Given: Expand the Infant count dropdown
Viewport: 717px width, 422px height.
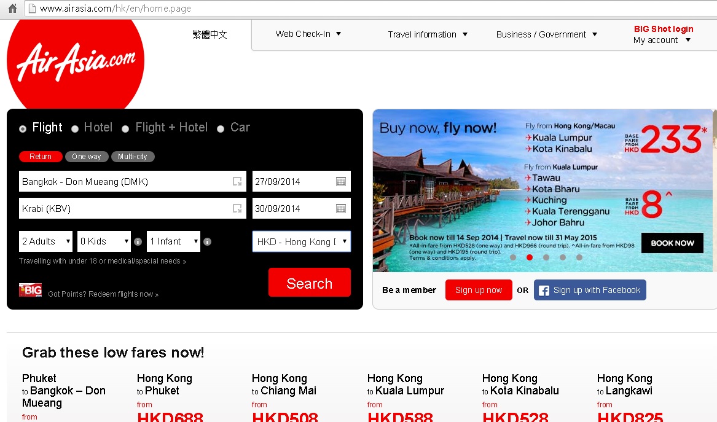Looking at the screenshot, I should pos(174,241).
